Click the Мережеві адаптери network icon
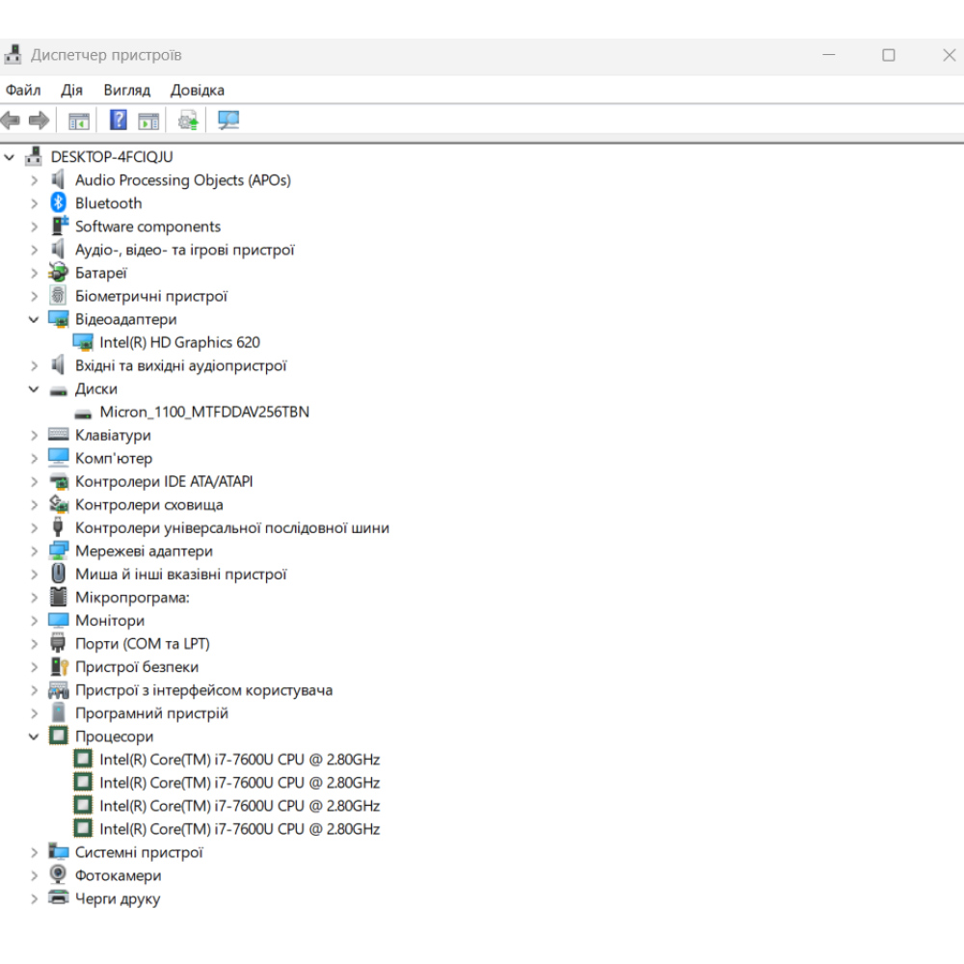The width and height of the screenshot is (964, 964). click(x=59, y=551)
